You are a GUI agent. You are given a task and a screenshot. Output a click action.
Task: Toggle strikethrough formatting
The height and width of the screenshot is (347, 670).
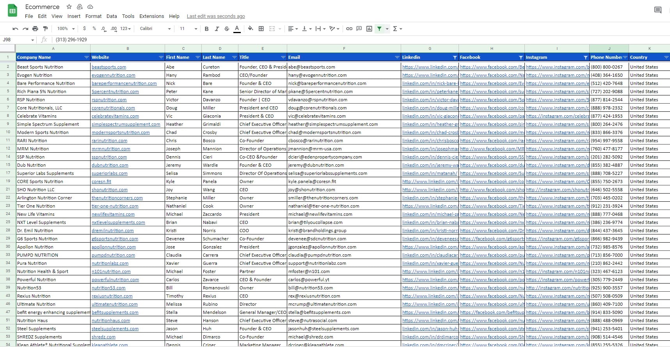tap(227, 28)
